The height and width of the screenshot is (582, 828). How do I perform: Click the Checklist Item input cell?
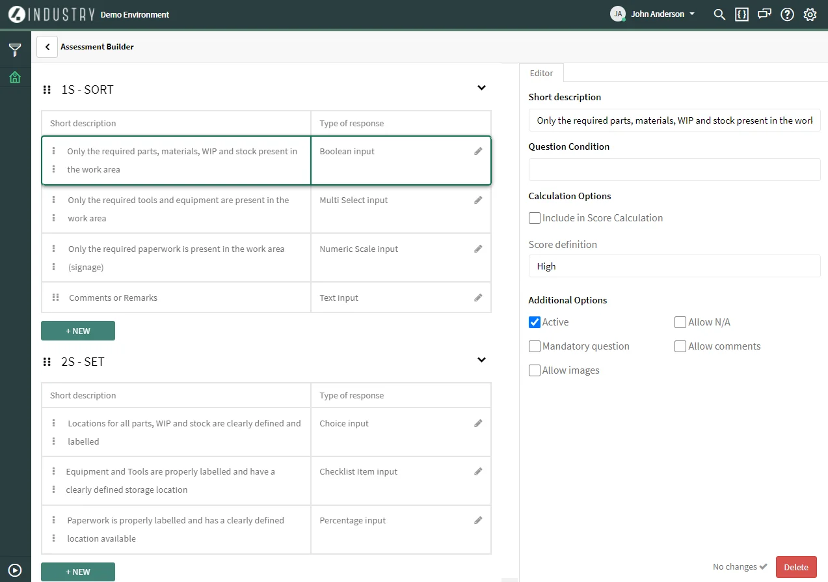(x=401, y=480)
